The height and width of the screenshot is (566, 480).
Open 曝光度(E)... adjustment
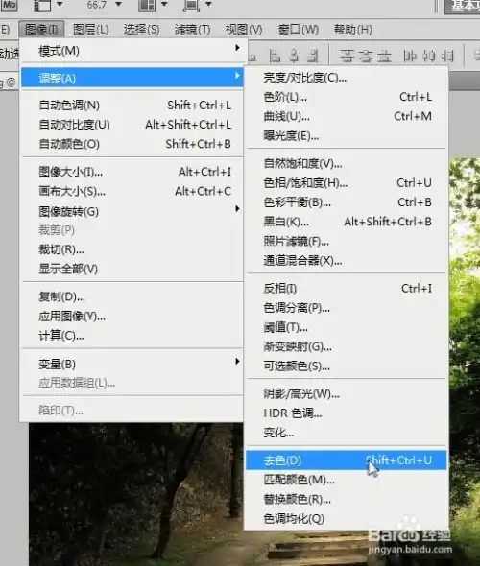[346, 135]
